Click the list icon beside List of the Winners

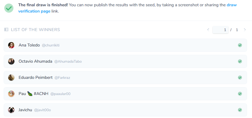point(6,30)
